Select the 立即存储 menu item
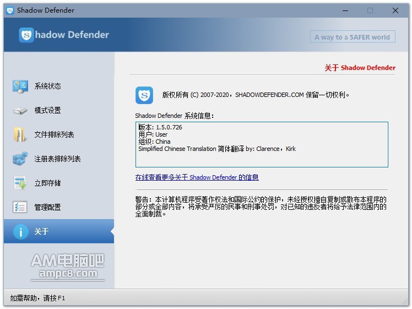The image size is (412, 309). [59, 183]
